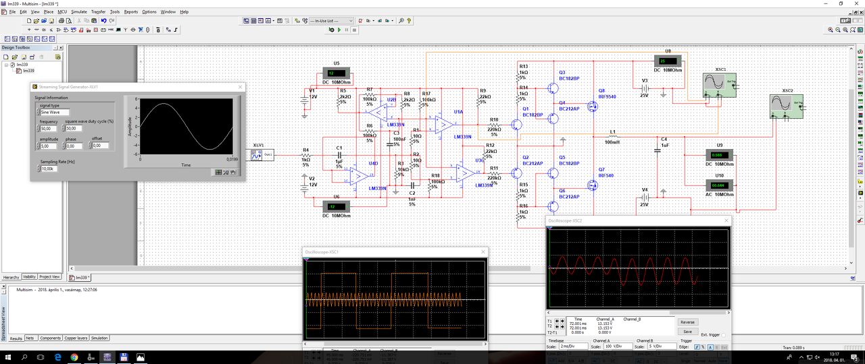
Task: Open the In-Use List dropdown
Action: tap(332, 21)
